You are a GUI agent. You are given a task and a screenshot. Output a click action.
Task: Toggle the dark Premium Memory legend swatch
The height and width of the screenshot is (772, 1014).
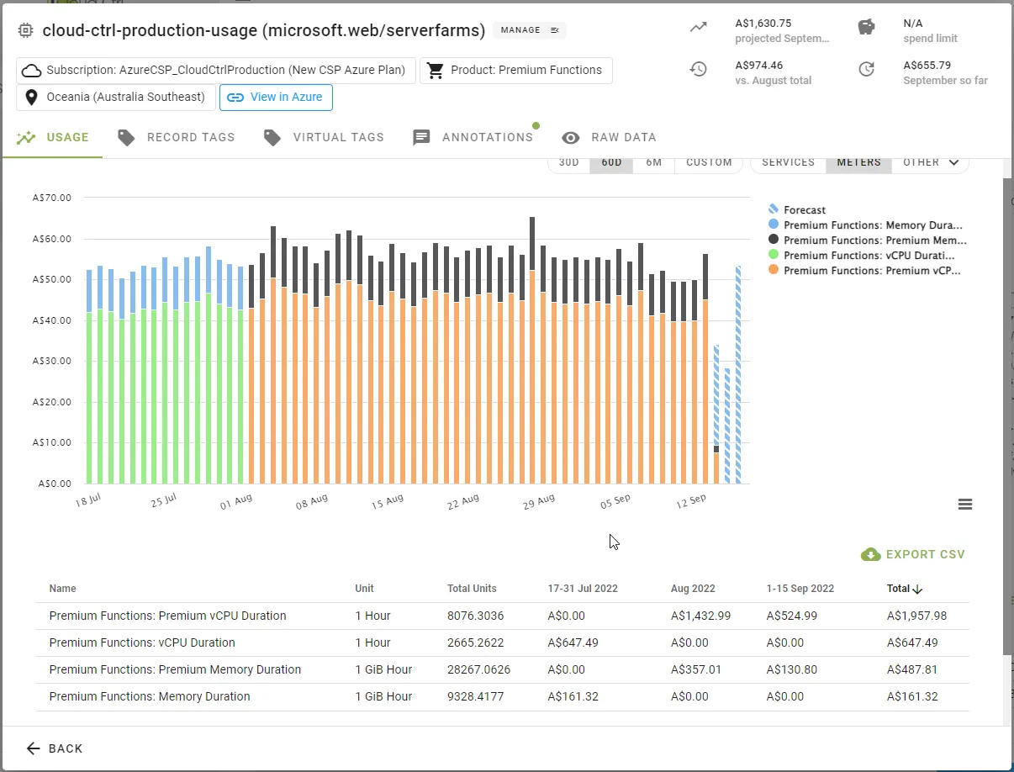coord(774,240)
